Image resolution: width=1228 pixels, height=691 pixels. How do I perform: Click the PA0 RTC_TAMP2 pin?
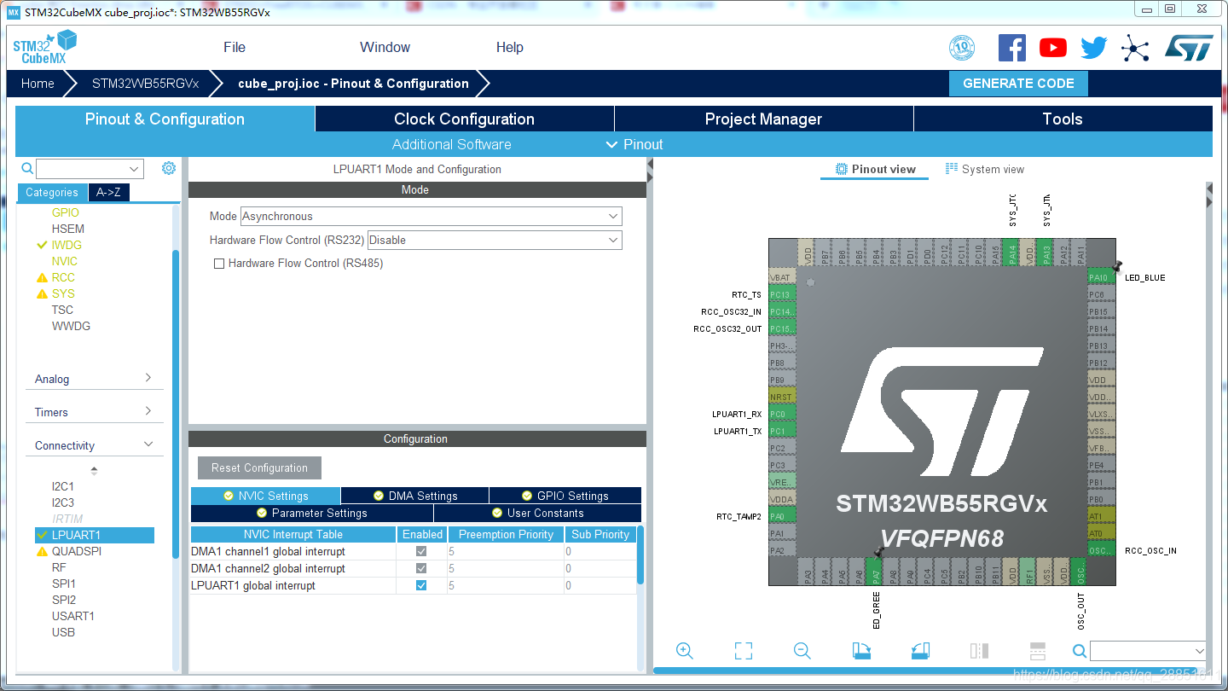(x=782, y=516)
